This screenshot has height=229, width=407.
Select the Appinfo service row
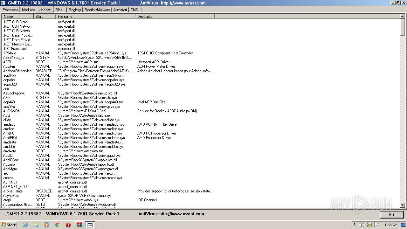(108, 164)
